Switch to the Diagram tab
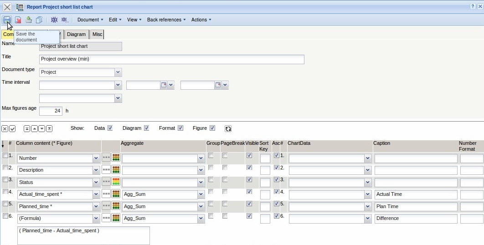The width and height of the screenshot is (484, 245). coord(76,34)
